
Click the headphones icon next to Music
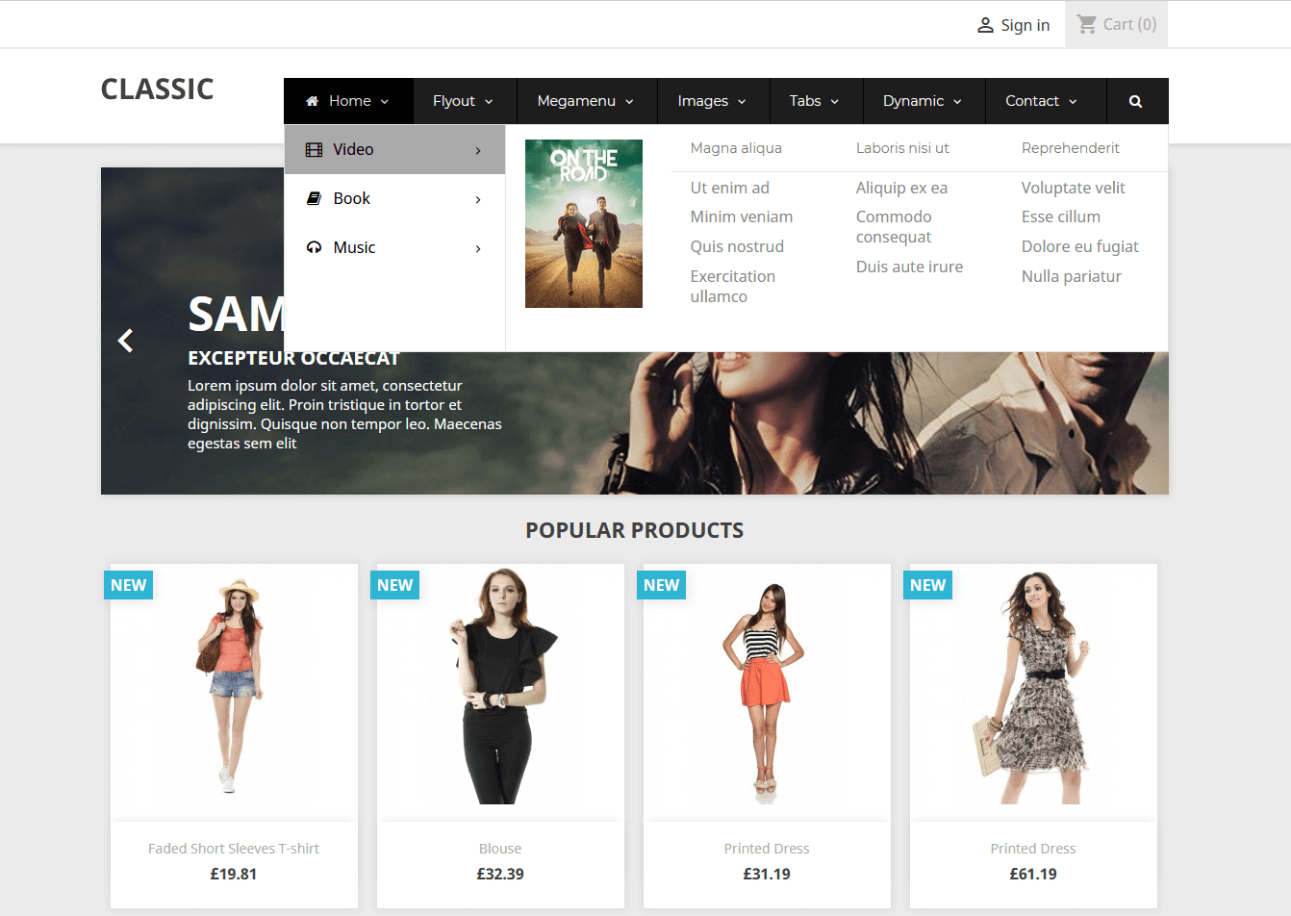pyautogui.click(x=314, y=247)
